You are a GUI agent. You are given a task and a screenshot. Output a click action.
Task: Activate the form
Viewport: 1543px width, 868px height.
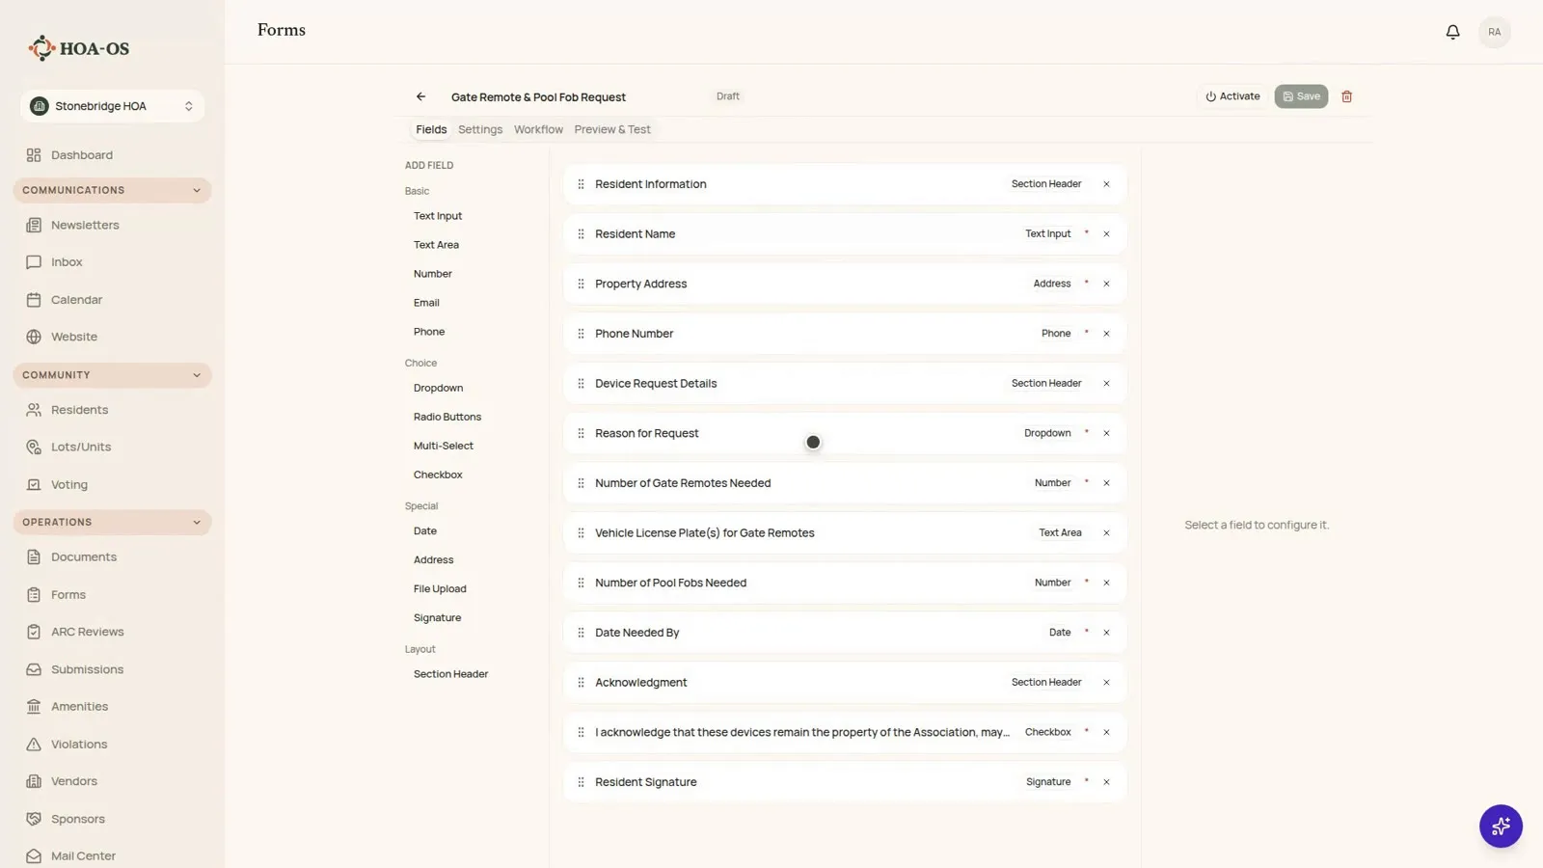click(1232, 96)
